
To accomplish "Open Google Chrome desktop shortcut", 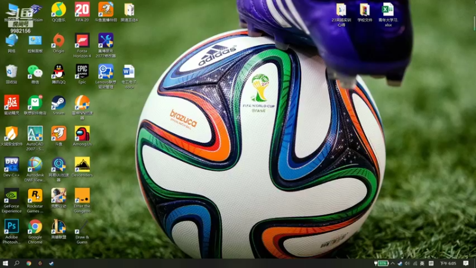I will (x=35, y=232).
